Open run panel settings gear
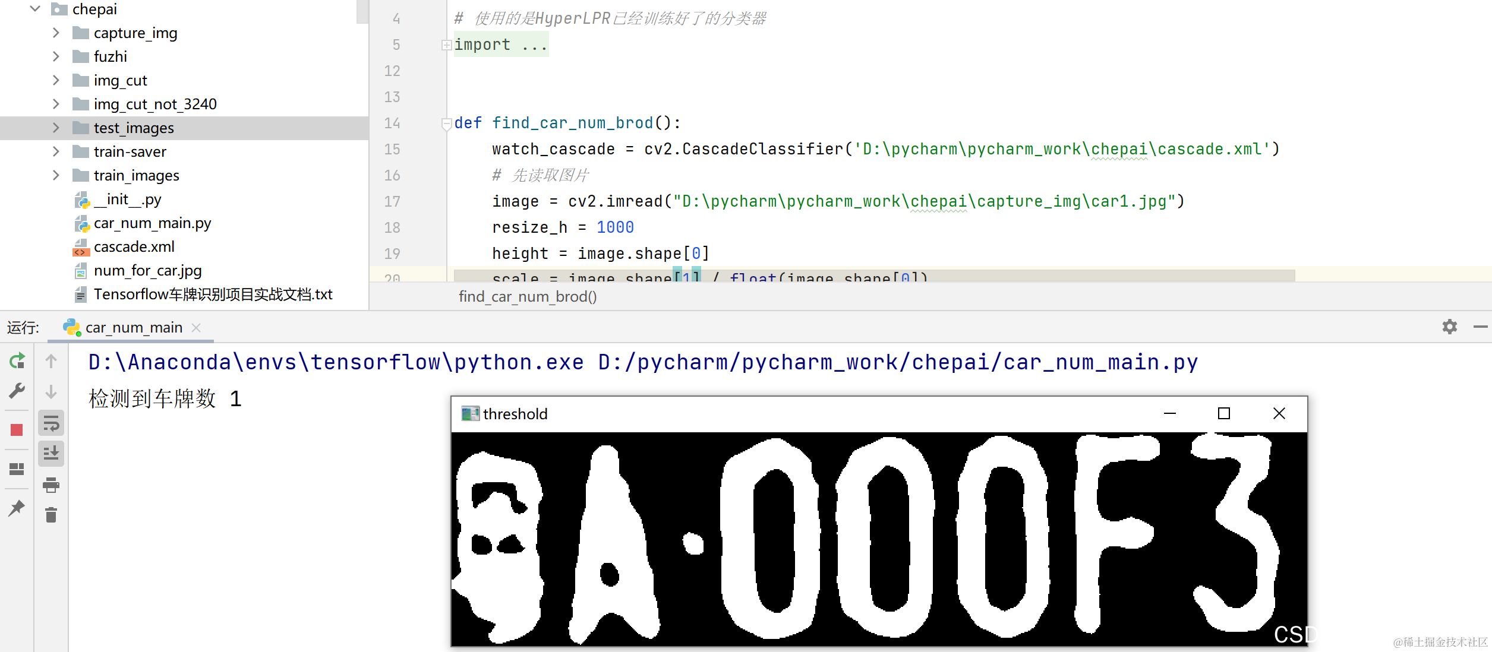 (x=1450, y=327)
